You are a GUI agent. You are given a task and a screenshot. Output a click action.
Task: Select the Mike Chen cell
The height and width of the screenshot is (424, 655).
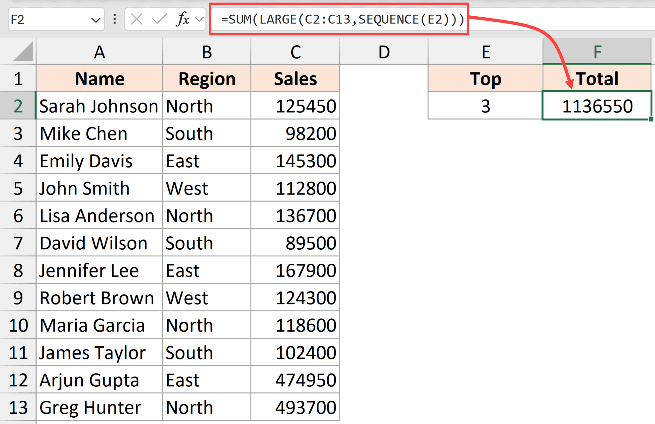click(x=99, y=133)
